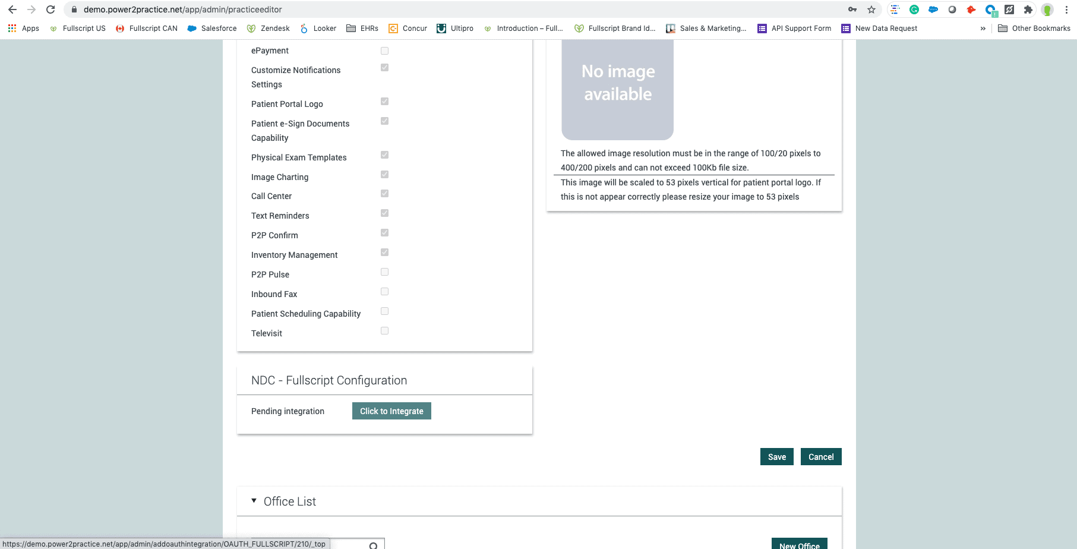The width and height of the screenshot is (1077, 549).
Task: Enable the ePayment checkbox
Action: coord(384,51)
